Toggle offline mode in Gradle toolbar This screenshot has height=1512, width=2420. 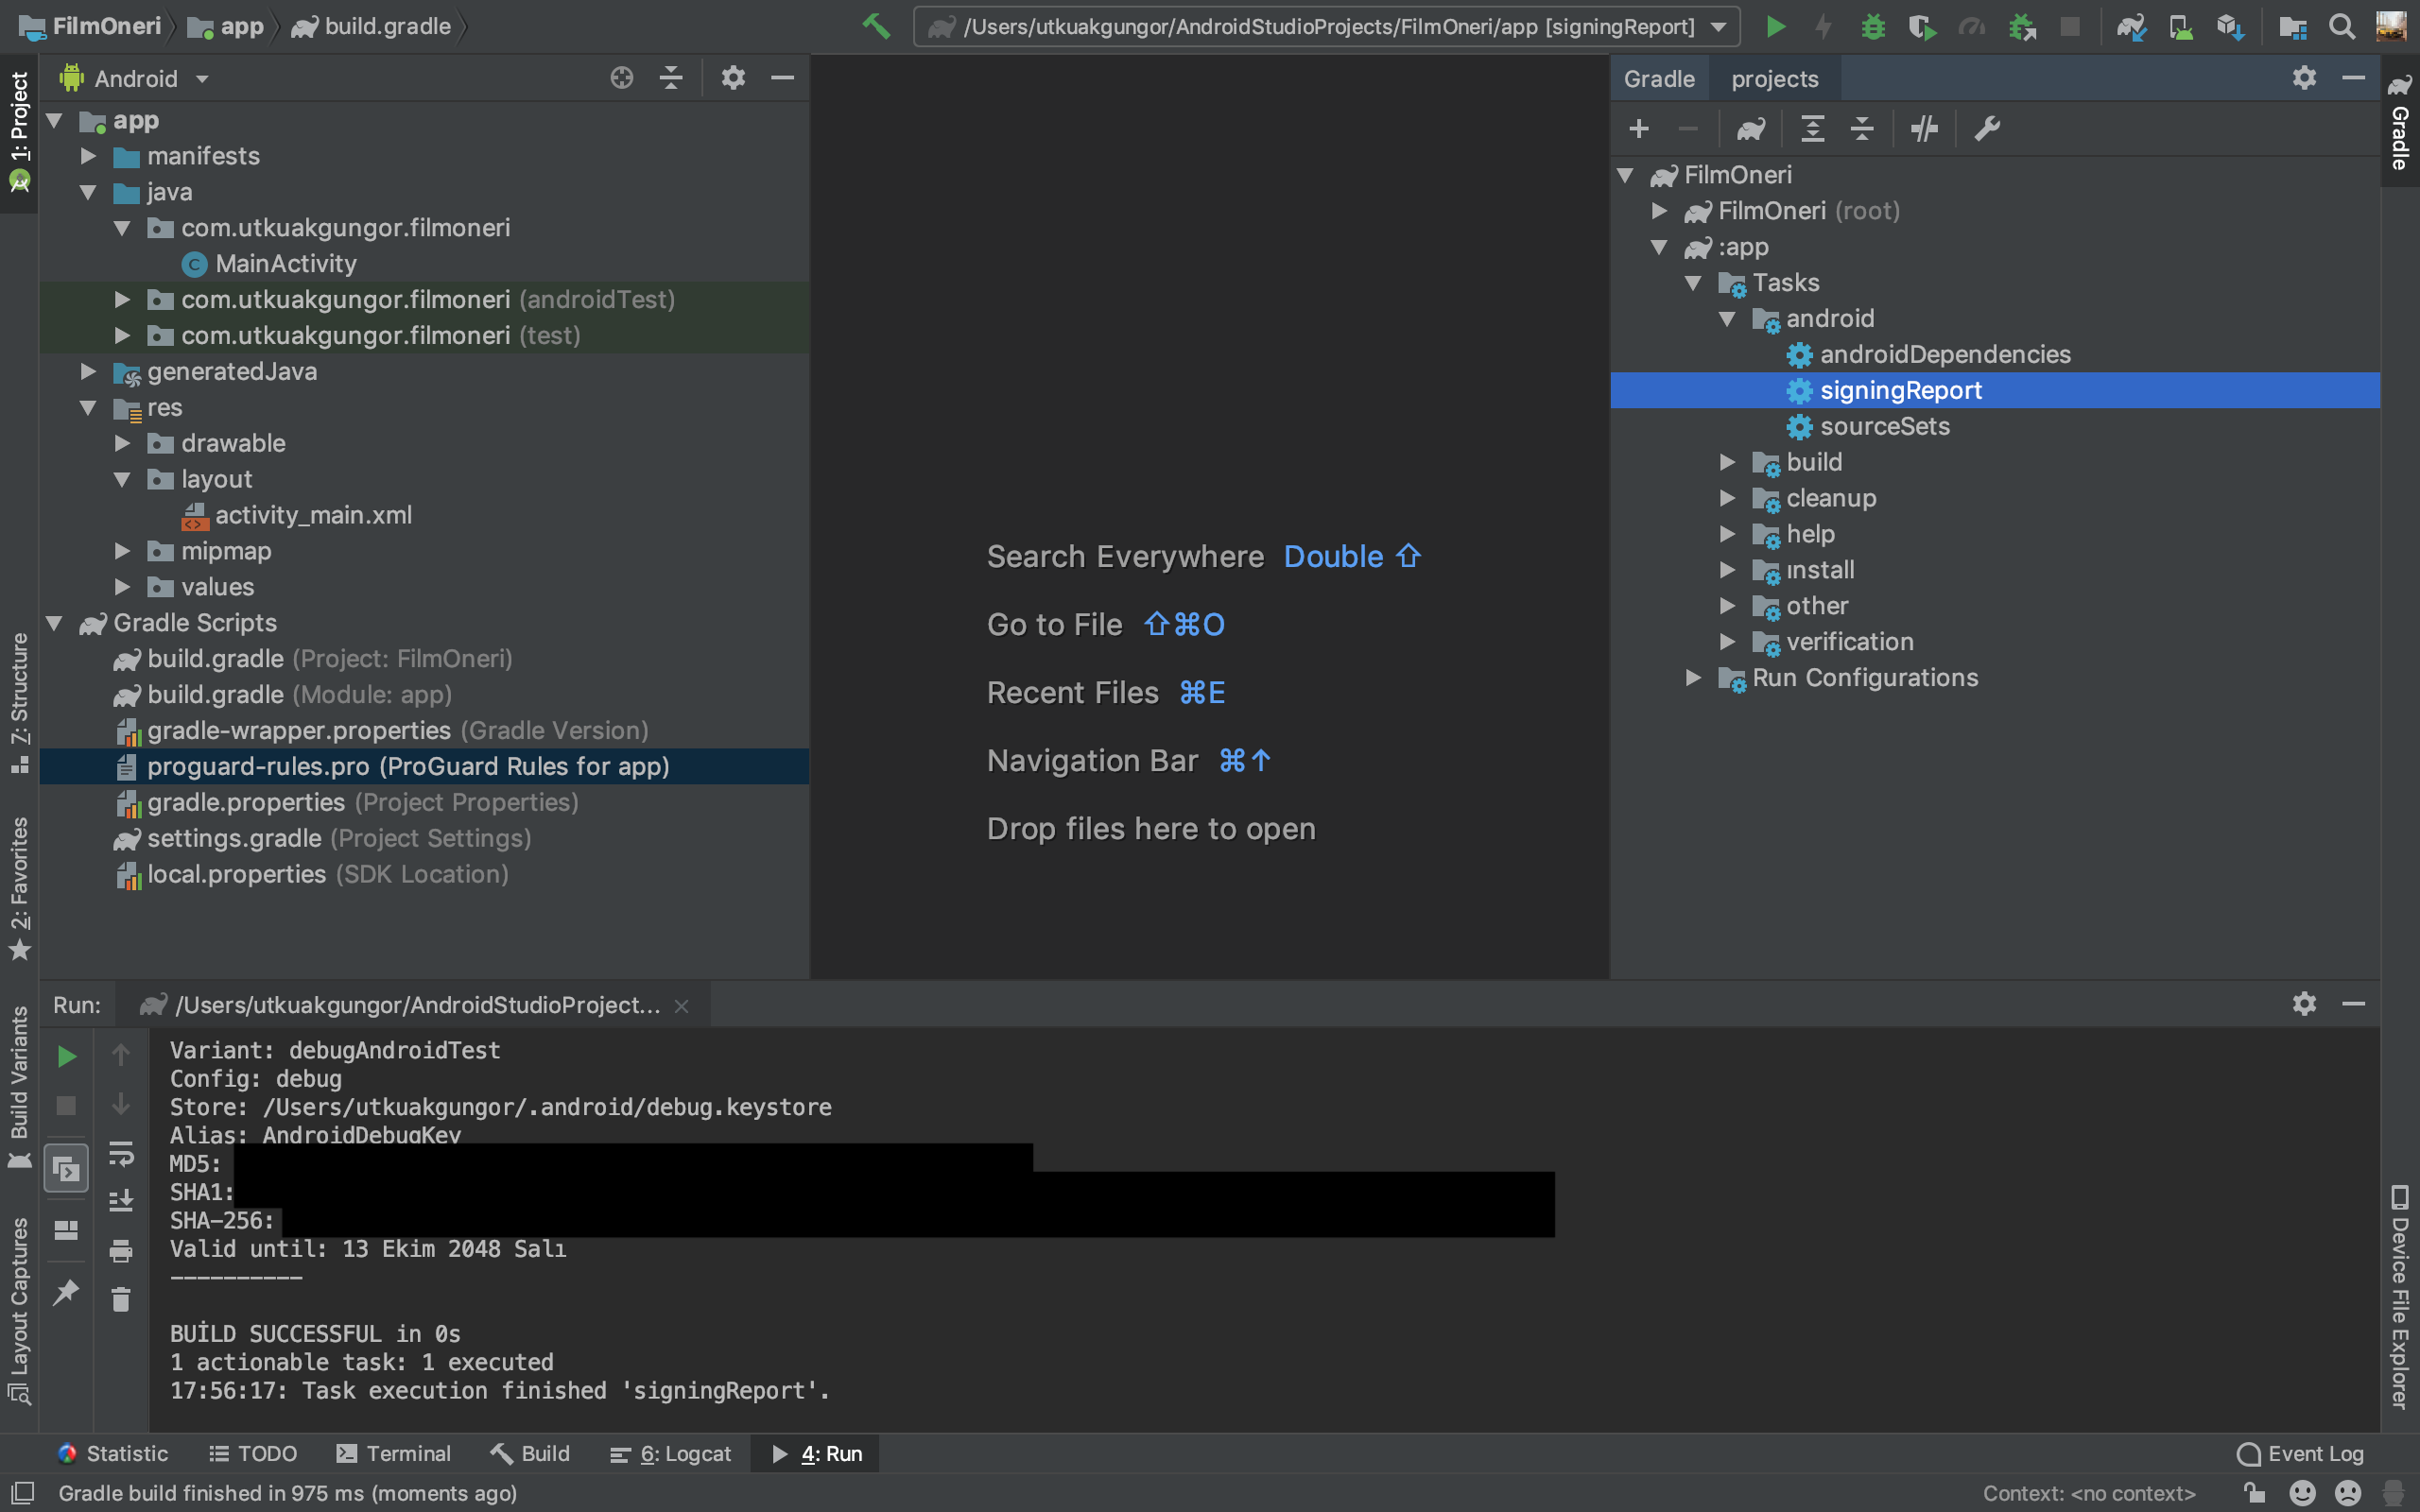click(1924, 129)
